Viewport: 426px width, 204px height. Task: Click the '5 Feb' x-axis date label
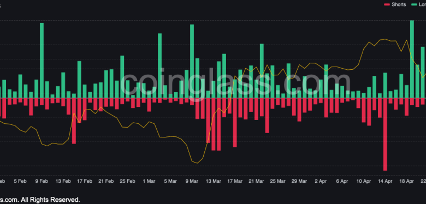(x=20, y=181)
